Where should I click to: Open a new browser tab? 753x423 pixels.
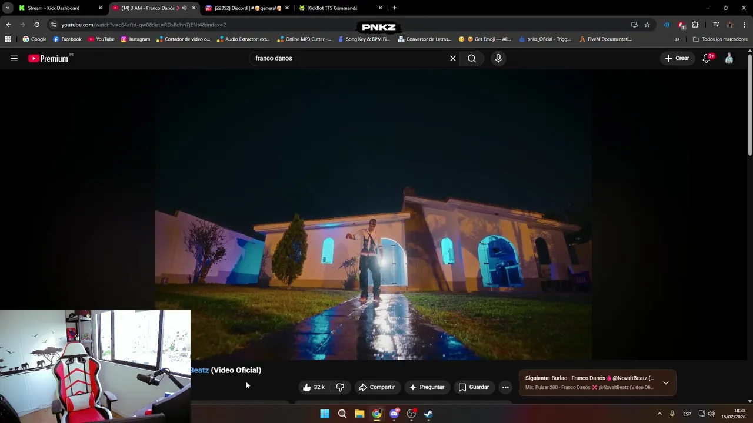pyautogui.click(x=394, y=8)
